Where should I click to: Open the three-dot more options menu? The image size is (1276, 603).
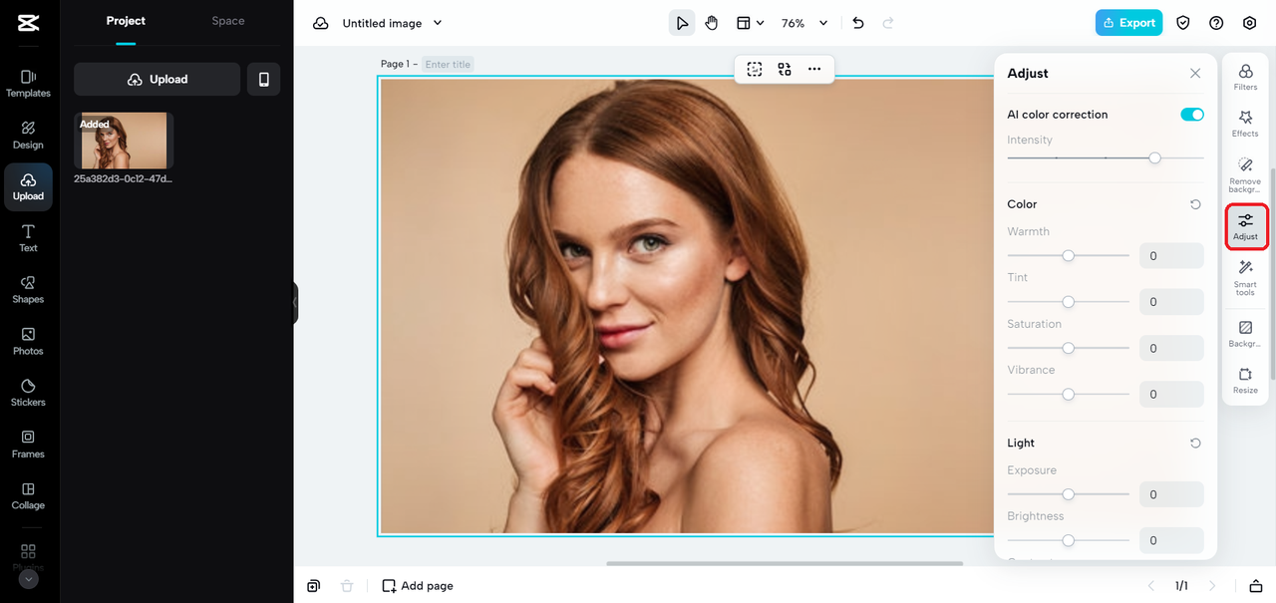814,69
